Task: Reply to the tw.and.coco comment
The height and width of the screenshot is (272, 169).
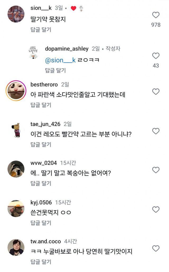Action: click(41, 262)
